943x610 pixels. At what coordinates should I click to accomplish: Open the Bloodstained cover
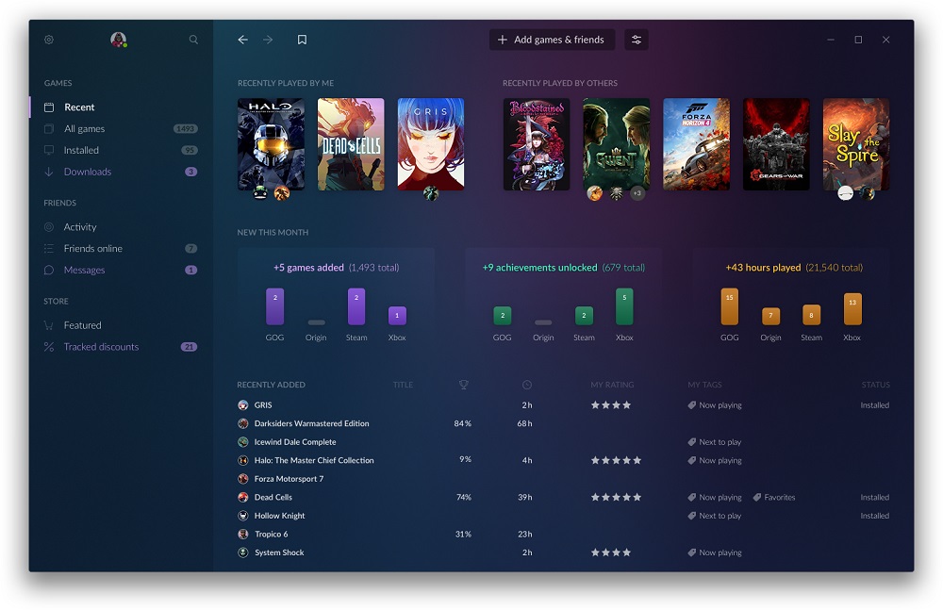(537, 144)
